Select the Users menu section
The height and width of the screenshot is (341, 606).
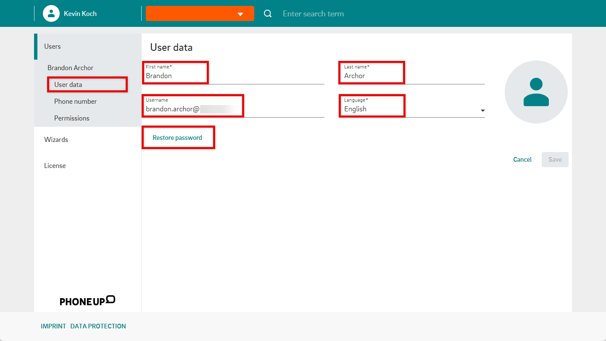[x=53, y=47]
